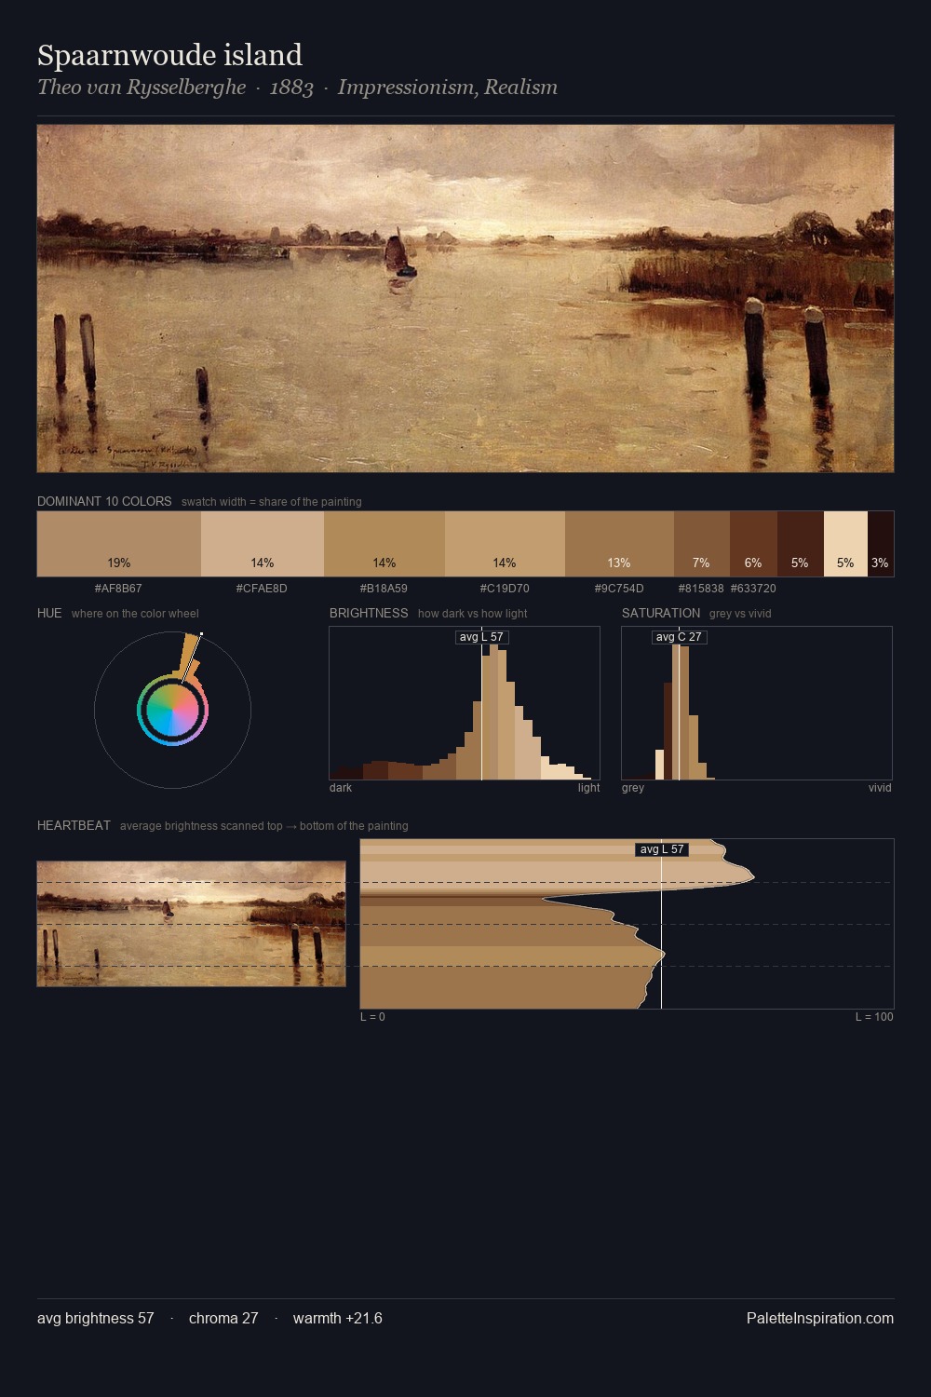Click the 'light' axis label under the brightness histogram
This screenshot has height=1397, width=931.
point(588,788)
